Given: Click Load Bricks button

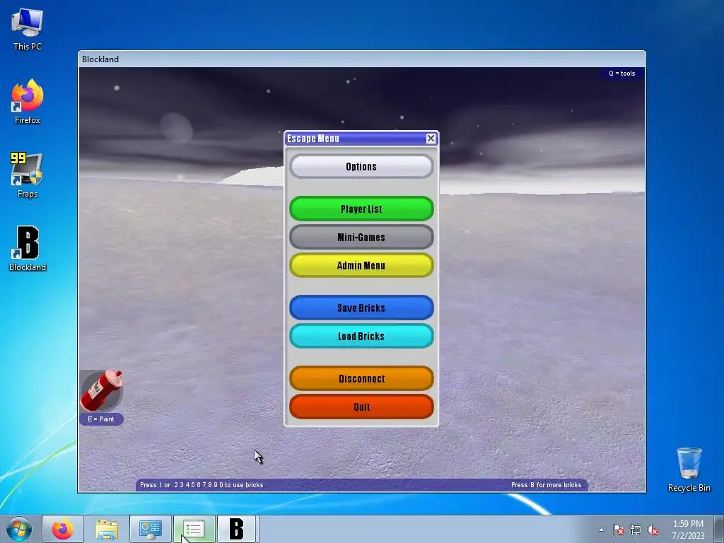Looking at the screenshot, I should coord(361,336).
